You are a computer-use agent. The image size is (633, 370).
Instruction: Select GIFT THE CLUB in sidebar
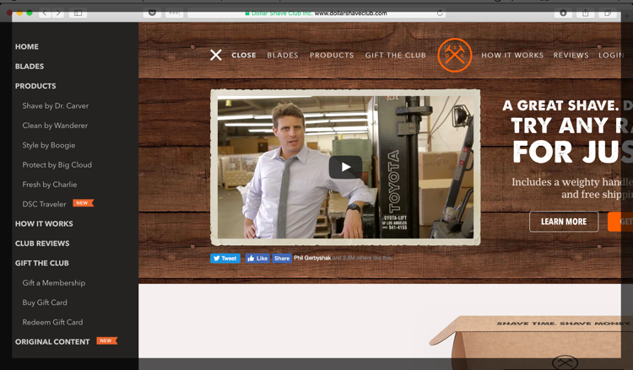42,263
